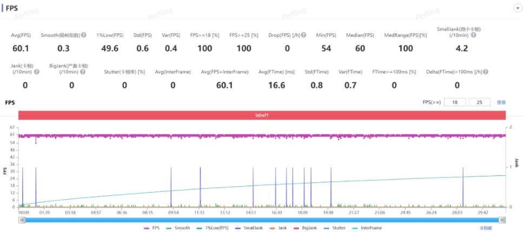Hide SmallJank series via legend
The height and width of the screenshot is (232, 524).
249,228
